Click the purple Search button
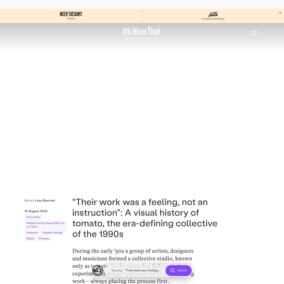Screen dimensions: 284x284 pos(178,270)
